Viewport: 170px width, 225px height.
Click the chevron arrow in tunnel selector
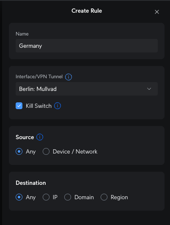click(149, 89)
